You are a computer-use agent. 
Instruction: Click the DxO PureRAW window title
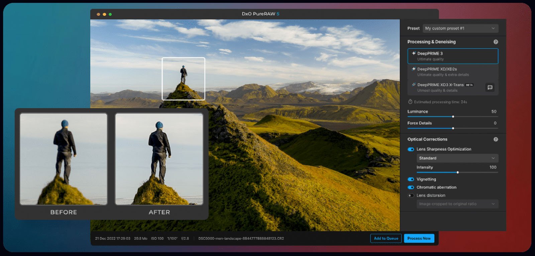pyautogui.click(x=260, y=14)
